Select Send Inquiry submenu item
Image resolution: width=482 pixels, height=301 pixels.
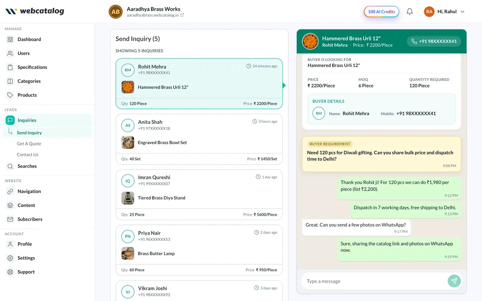29,133
